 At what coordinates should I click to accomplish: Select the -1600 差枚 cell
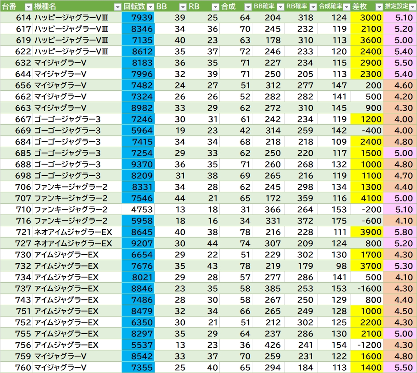366,289
